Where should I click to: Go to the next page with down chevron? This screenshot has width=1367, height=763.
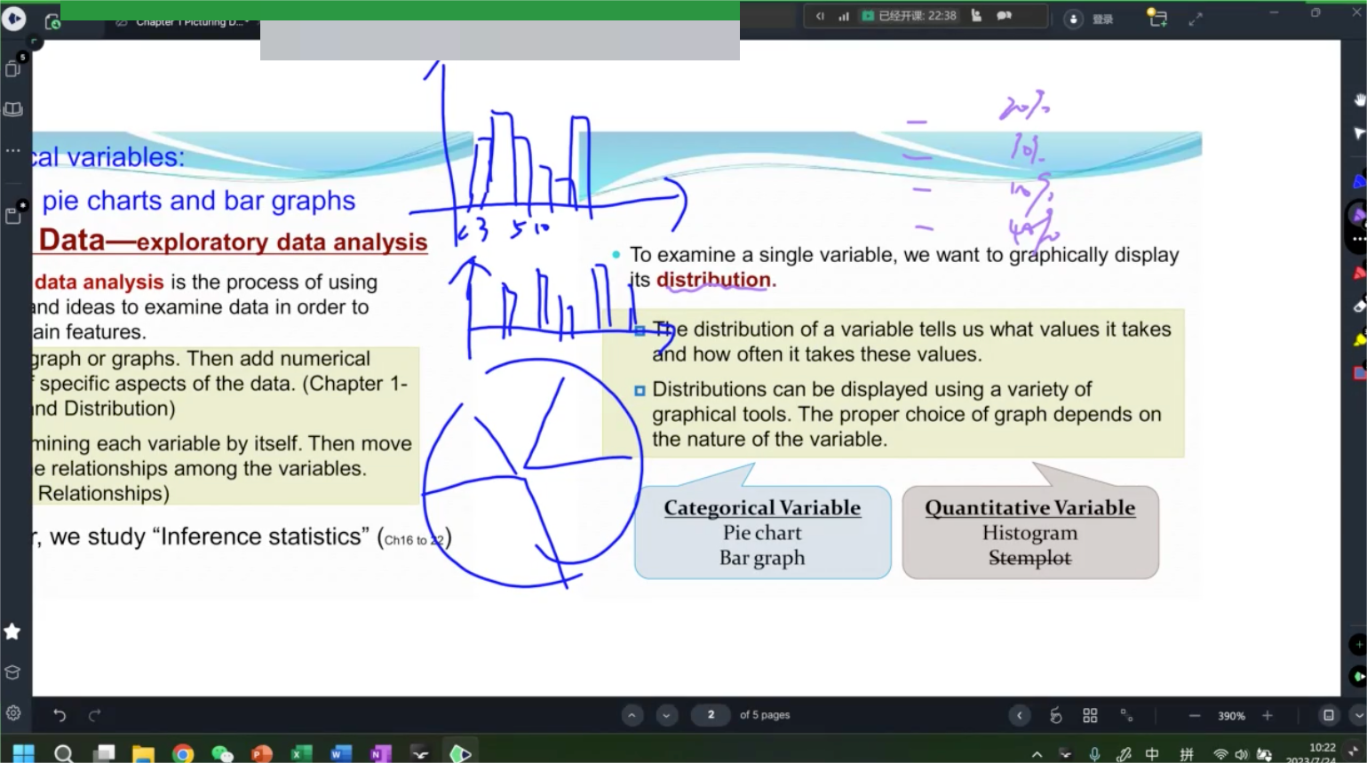[x=666, y=715]
